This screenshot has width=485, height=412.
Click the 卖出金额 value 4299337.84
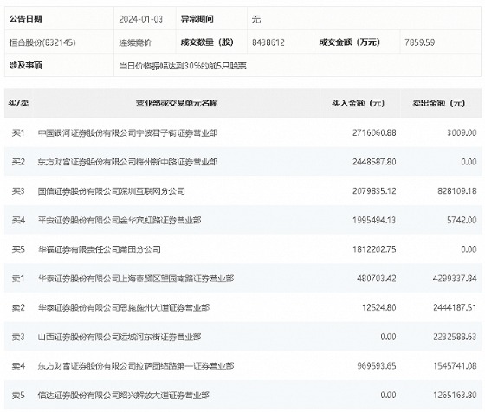tap(455, 279)
